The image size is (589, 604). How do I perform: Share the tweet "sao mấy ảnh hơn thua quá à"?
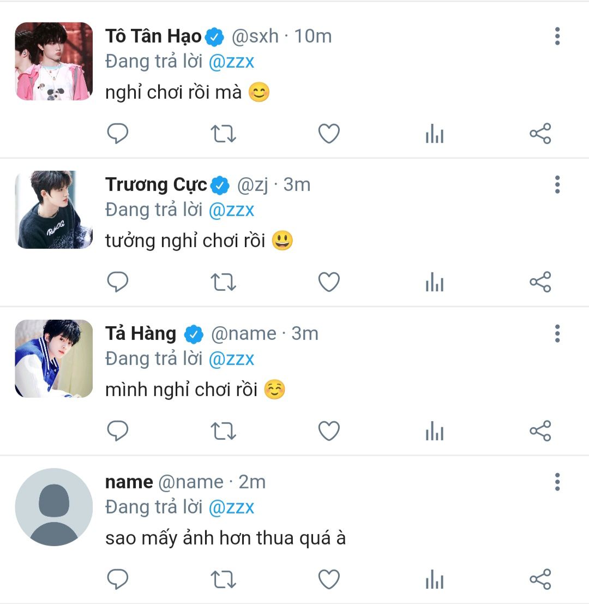[x=540, y=579]
